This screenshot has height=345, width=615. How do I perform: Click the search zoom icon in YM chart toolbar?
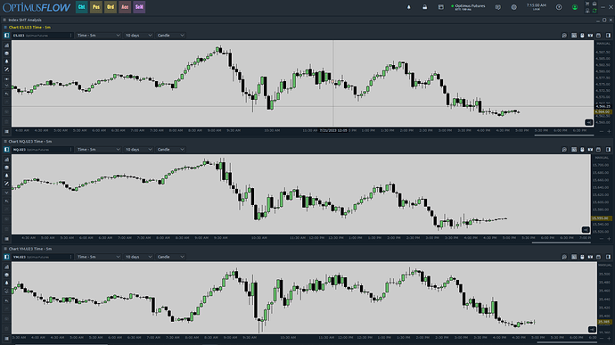click(x=564, y=257)
